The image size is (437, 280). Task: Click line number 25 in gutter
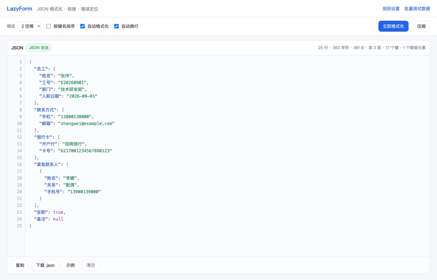tap(19, 226)
